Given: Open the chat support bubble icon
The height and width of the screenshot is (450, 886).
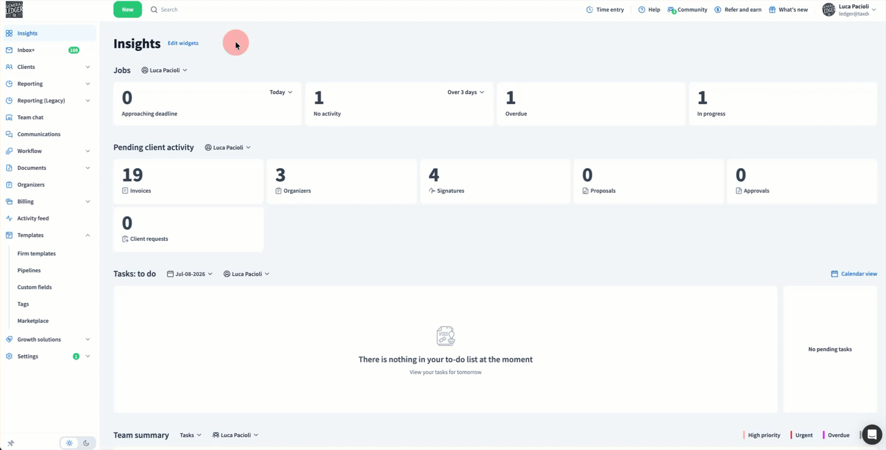Looking at the screenshot, I should [872, 434].
